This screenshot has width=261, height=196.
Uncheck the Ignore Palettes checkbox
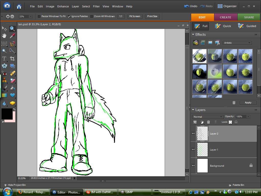click(69, 16)
